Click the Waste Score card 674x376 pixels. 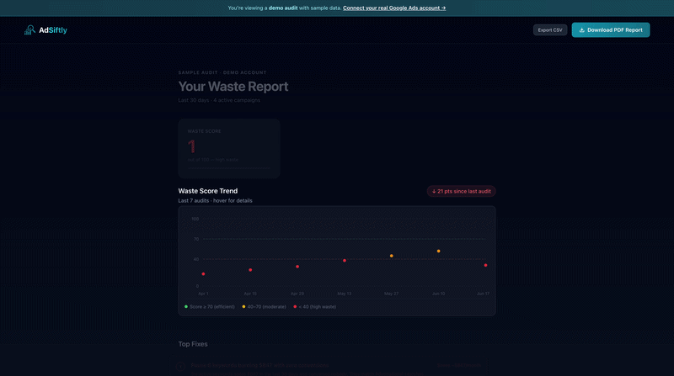coord(229,149)
